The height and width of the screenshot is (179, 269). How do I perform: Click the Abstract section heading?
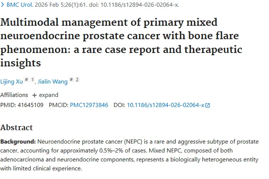point(16,127)
